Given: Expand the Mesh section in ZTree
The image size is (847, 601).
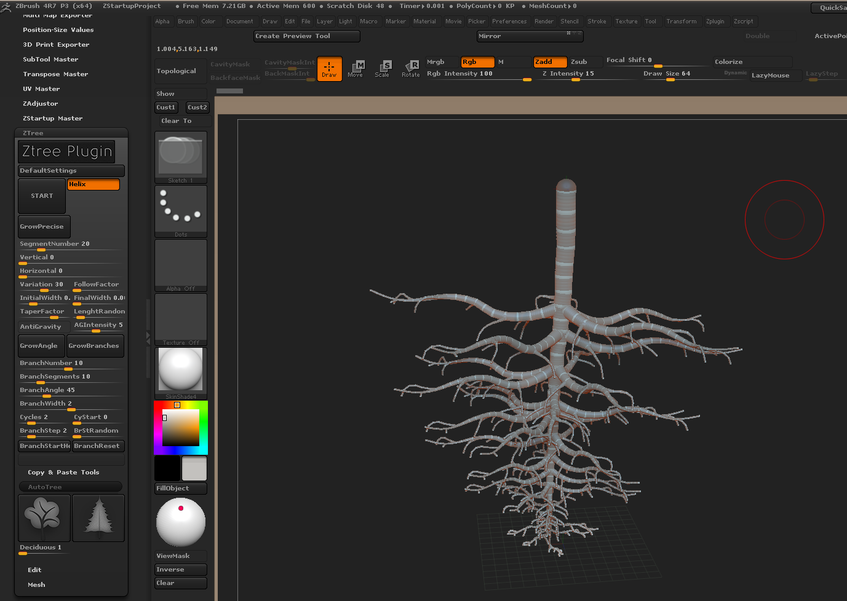Looking at the screenshot, I should pos(36,584).
